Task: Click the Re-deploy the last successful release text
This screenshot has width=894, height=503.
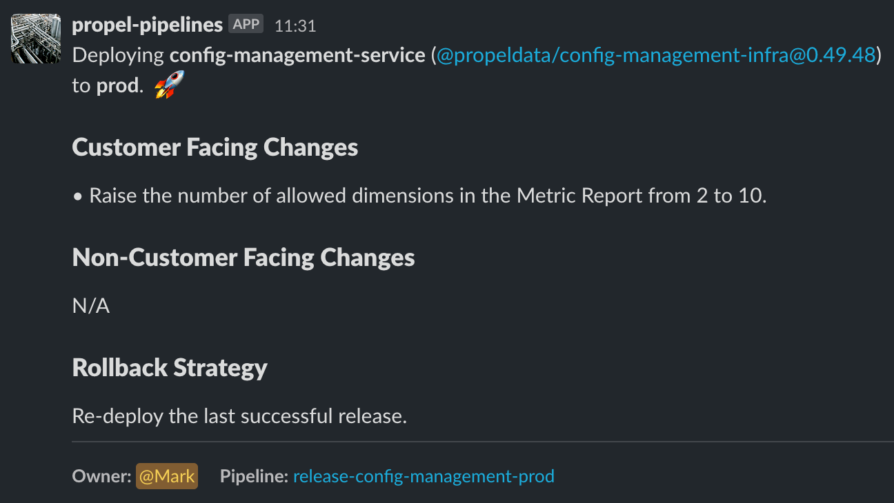Action: pyautogui.click(x=239, y=416)
